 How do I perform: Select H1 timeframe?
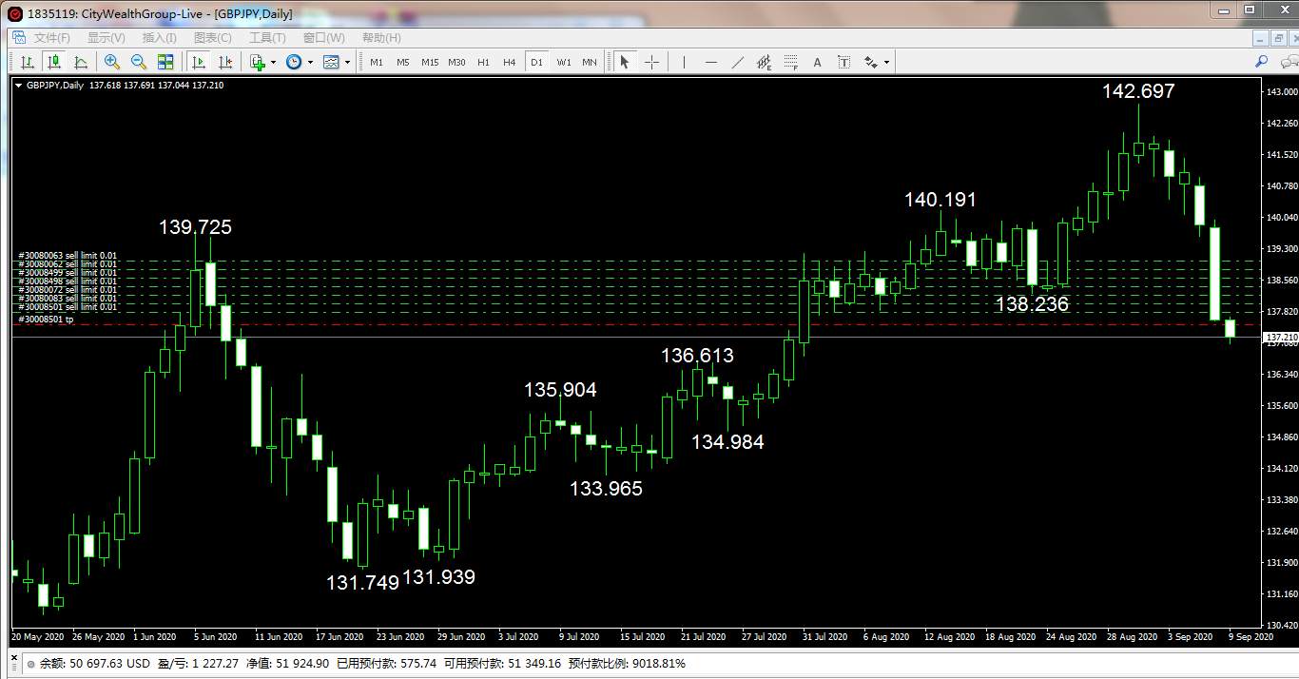click(483, 62)
